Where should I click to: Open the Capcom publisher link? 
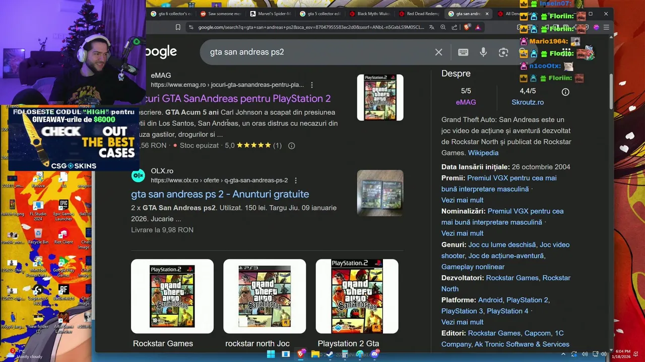click(x=537, y=333)
